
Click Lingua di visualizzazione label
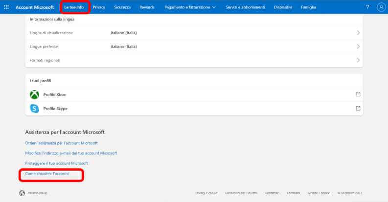(51, 33)
